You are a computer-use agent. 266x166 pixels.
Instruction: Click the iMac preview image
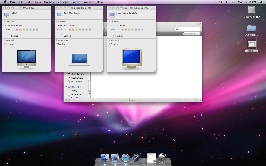click(26, 59)
